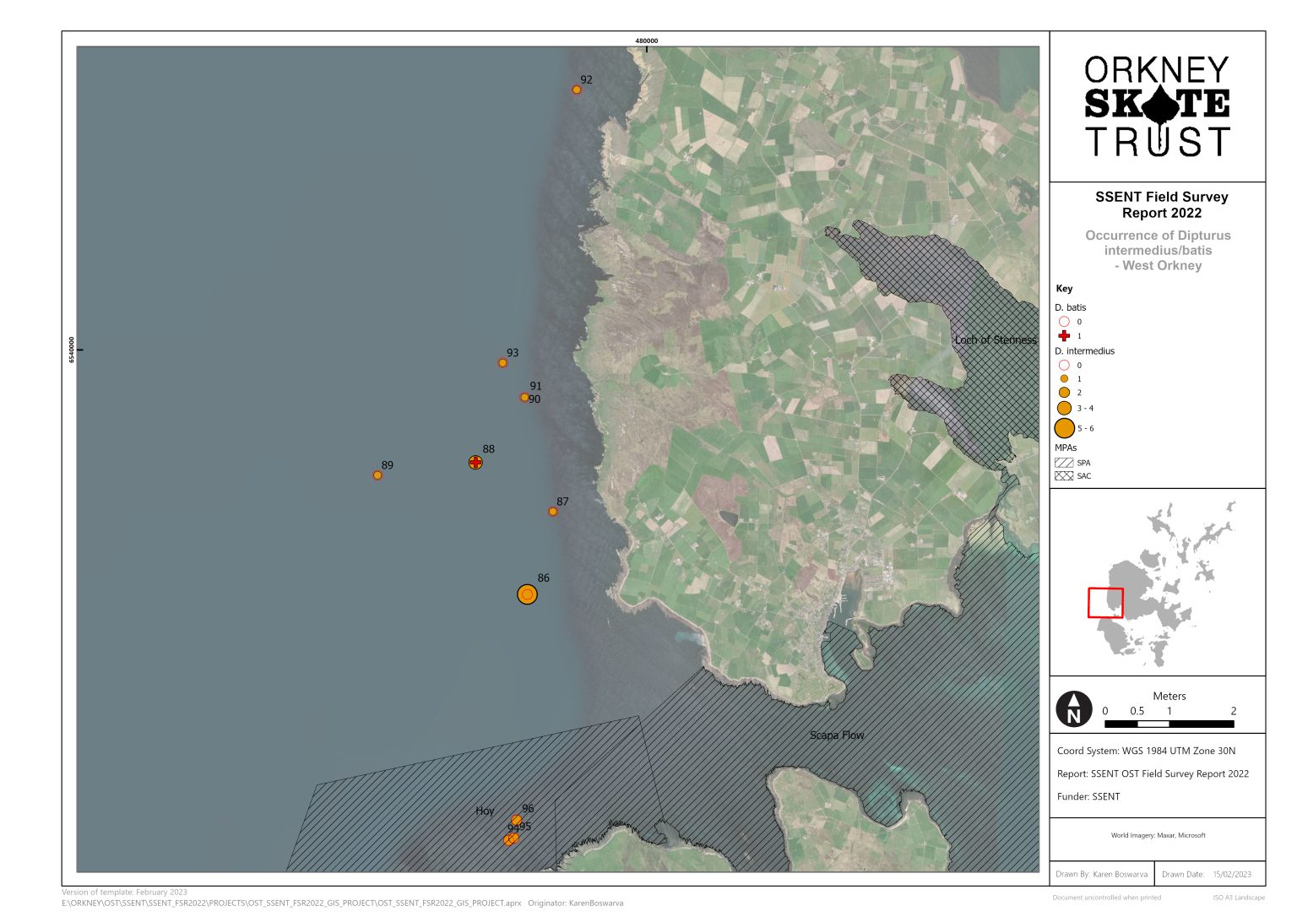Click the "Report: SSENT OST Field Survey Report 2022" text
The height and width of the screenshot is (917, 1297).
[x=1152, y=773]
